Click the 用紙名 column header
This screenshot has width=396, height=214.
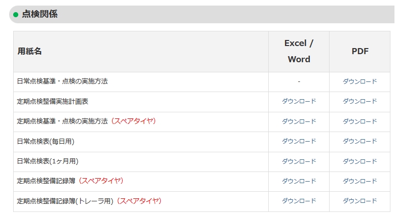(x=29, y=52)
